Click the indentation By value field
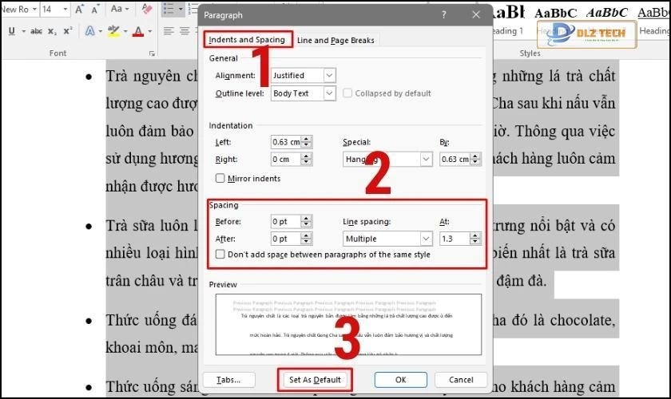 pyautogui.click(x=455, y=159)
